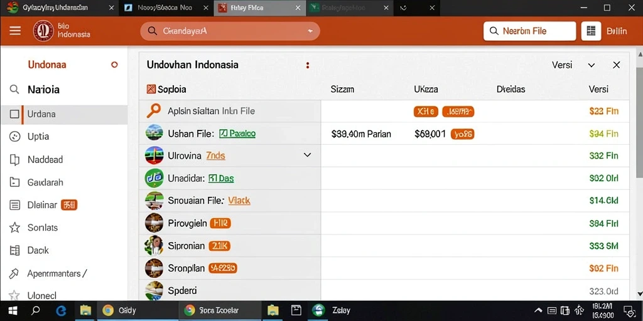Viewport: 643px width, 321px height.
Task: Click the orange tag right of XH e
Action: pyautogui.click(x=458, y=112)
